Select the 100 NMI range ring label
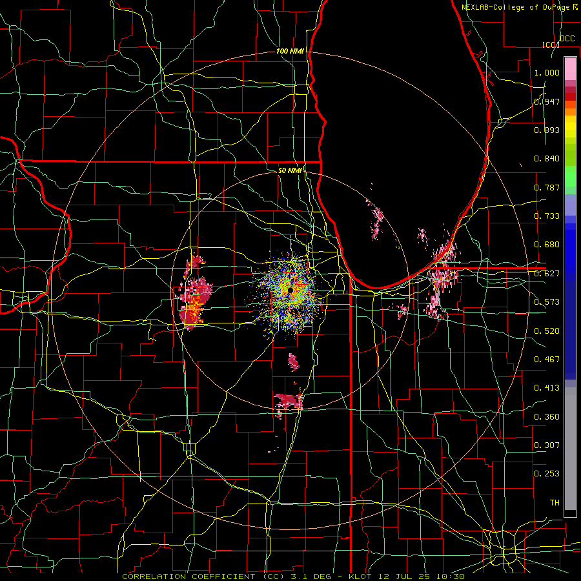 [x=290, y=51]
